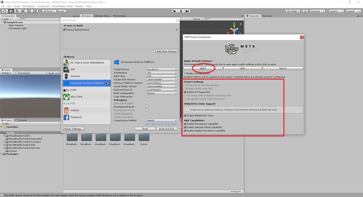Click the Scene view orientation gizmo
Viewport: 363px width, 197px height.
(234, 31)
